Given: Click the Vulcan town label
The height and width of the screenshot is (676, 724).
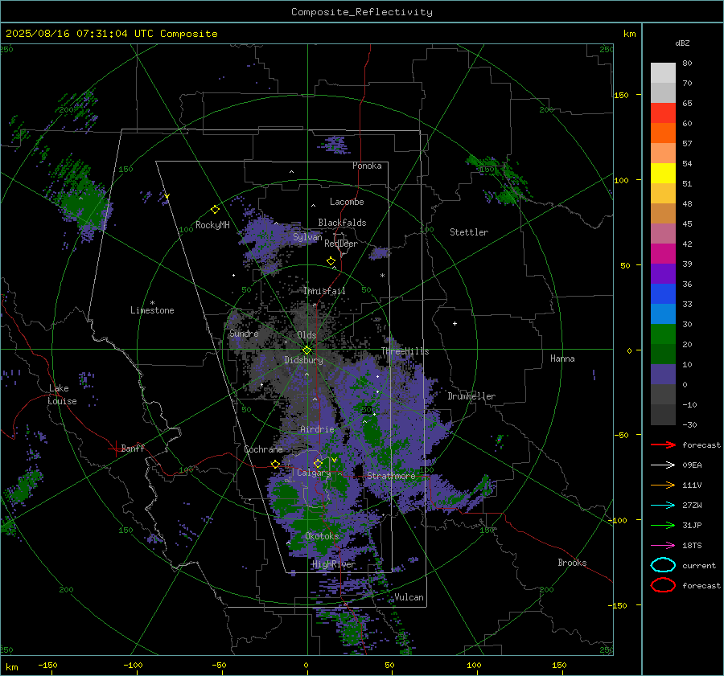Looking at the screenshot, I should pos(409,597).
